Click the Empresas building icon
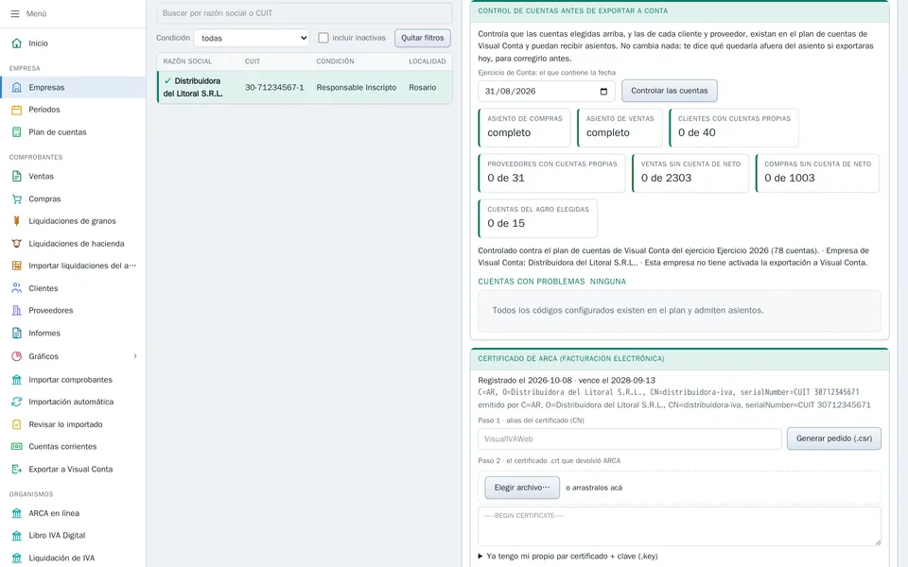 coord(17,87)
